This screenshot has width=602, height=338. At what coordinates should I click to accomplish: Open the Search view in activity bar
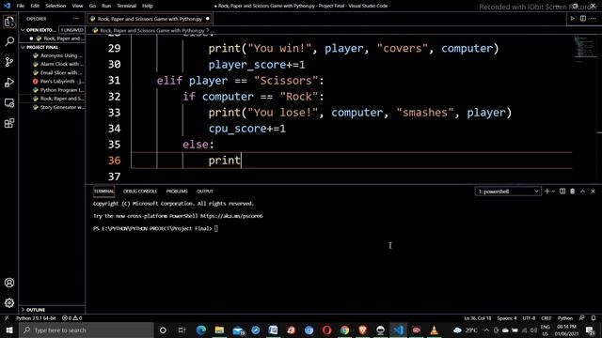pyautogui.click(x=9, y=41)
